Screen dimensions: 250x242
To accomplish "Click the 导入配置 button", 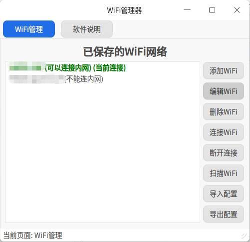I will (224, 193).
